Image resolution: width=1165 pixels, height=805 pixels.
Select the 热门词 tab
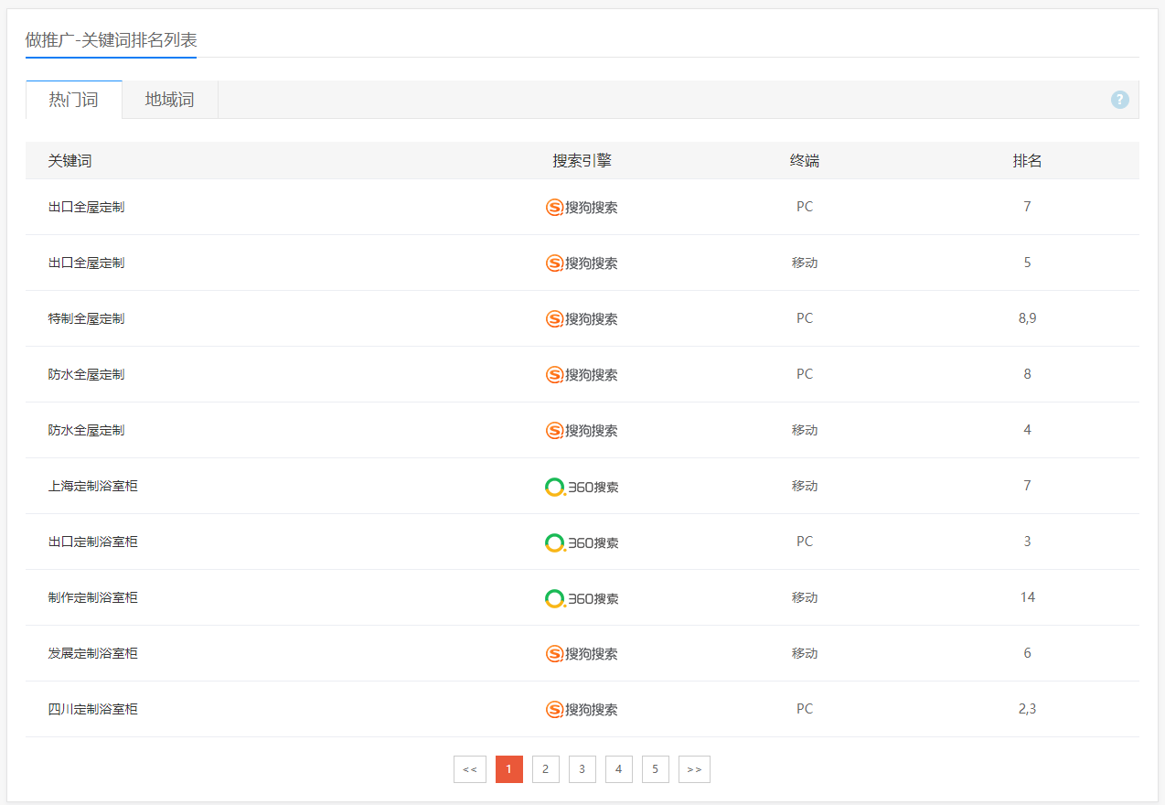(x=73, y=100)
